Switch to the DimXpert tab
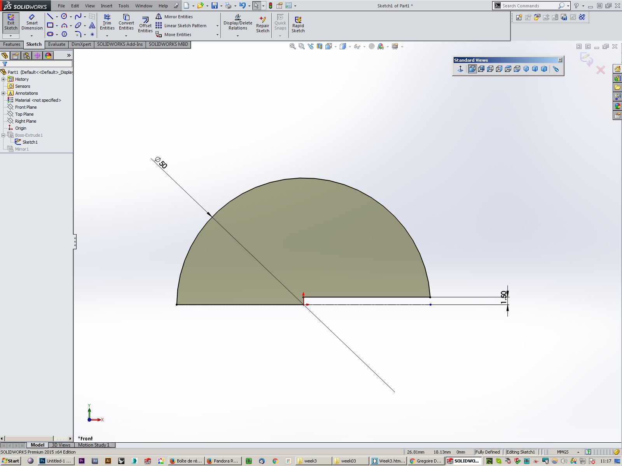Screen dimensions: 622x466 81,44
